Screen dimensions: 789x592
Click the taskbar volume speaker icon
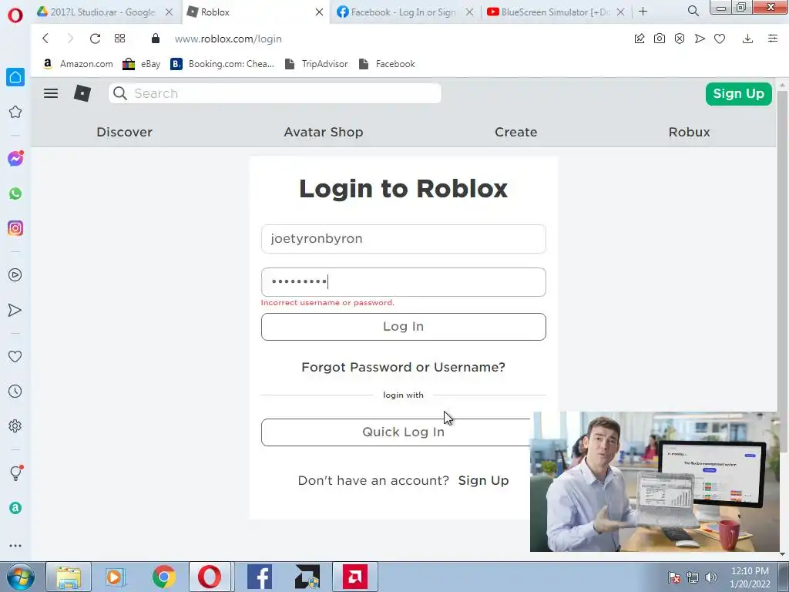[x=711, y=577]
